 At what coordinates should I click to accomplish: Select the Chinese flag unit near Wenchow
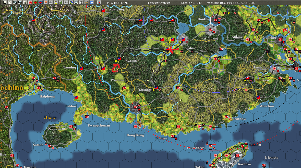click(x=259, y=97)
